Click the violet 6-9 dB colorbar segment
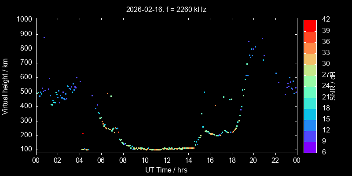The image size is (352, 176). (x=310, y=147)
